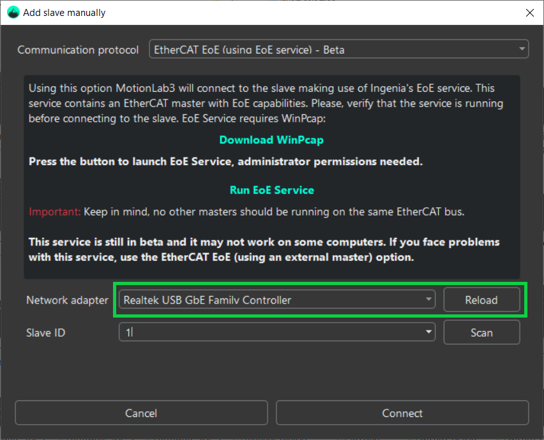The width and height of the screenshot is (544, 440).
Task: Click Connect to add the slave
Action: point(402,413)
